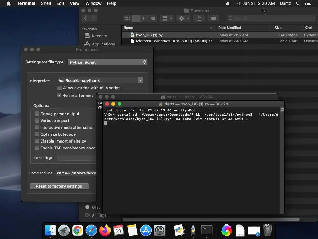This screenshot has width=318, height=239.
Task: Click Dartz user name in menu bar
Action: 285,3
